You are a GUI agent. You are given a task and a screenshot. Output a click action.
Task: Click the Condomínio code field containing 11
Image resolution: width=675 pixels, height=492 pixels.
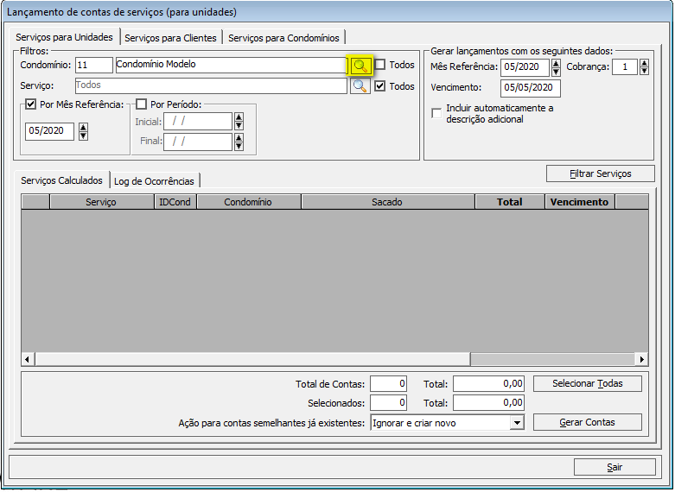94,65
